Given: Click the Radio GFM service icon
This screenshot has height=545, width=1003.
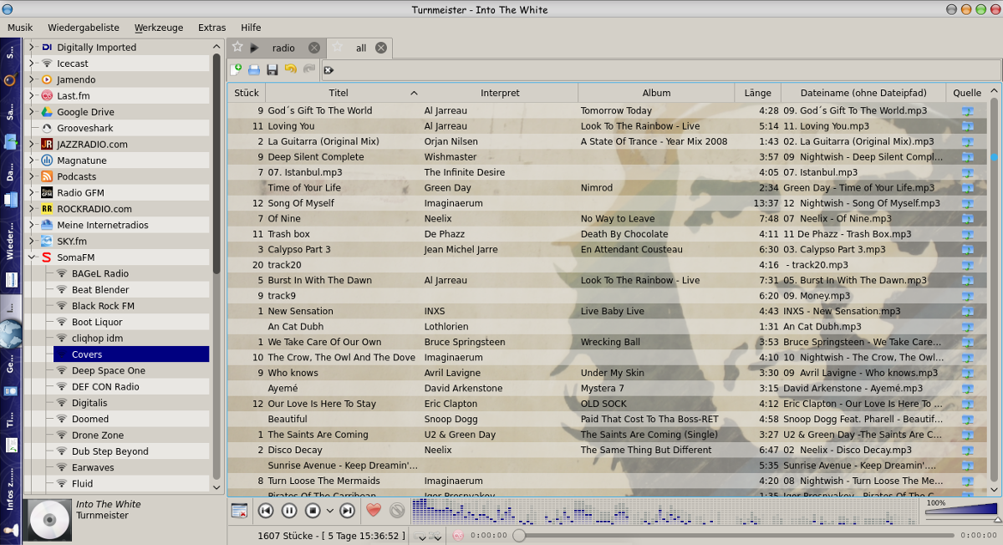Looking at the screenshot, I should (x=47, y=192).
